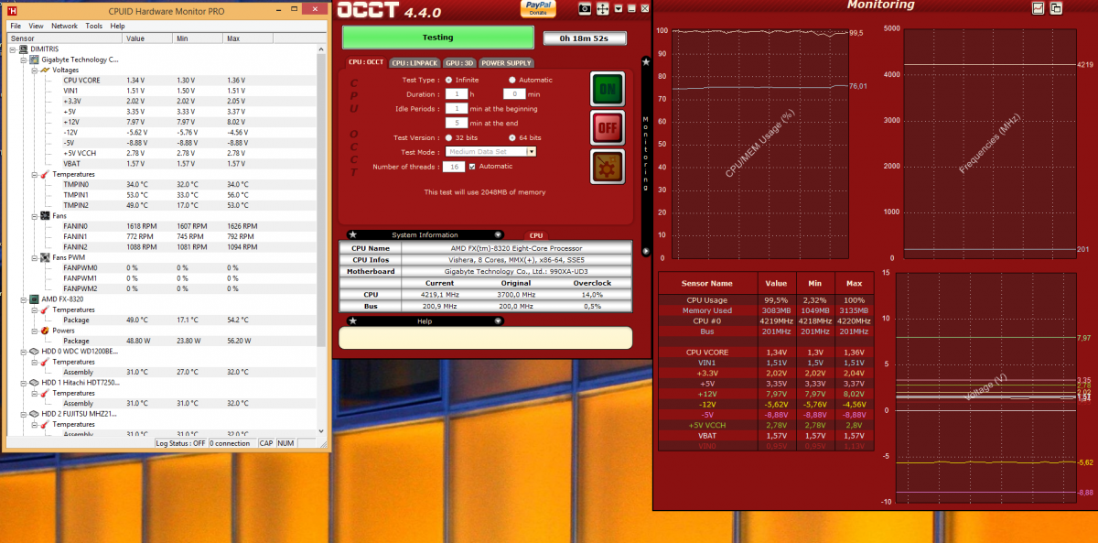Click the AMD FX-8320 processor chip icon
The width and height of the screenshot is (1098, 543).
point(34,299)
